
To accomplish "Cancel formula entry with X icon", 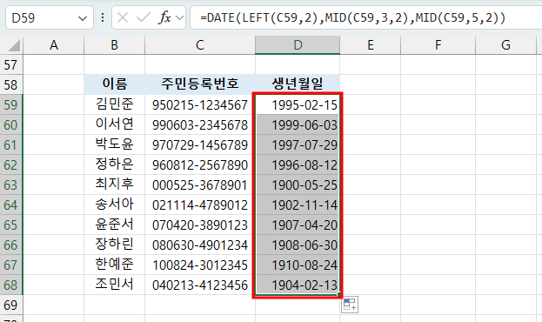I will click(x=123, y=17).
